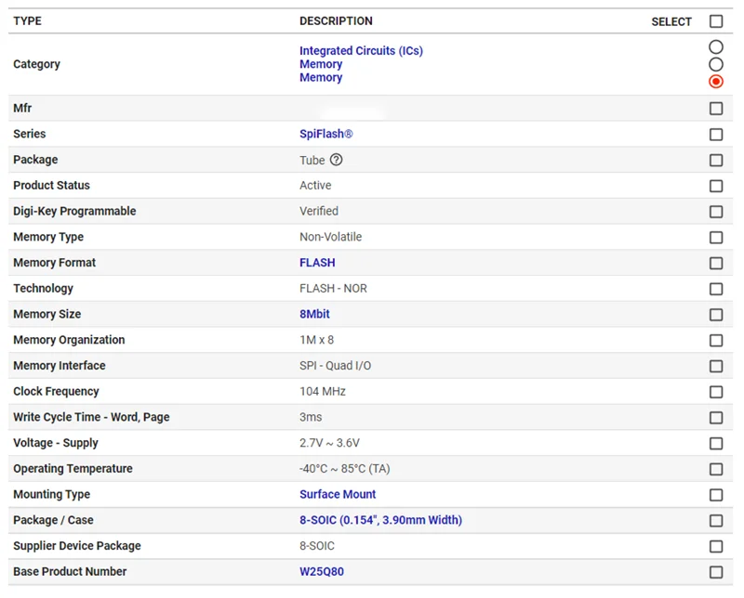Screen dimensions: 744x598
Task: Check the Voltage - Supply checkbox
Action: point(716,443)
